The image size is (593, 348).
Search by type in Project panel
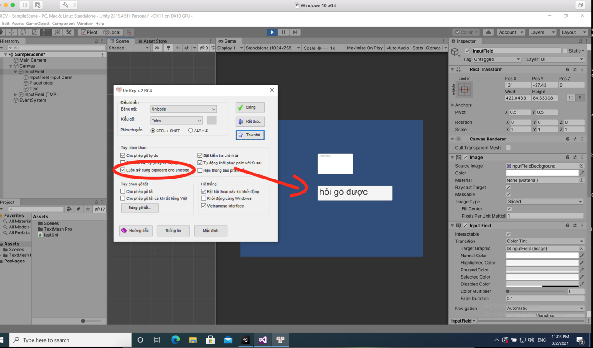click(x=69, y=209)
